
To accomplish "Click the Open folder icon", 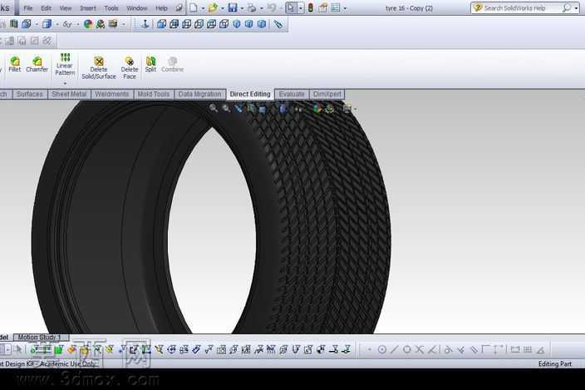I will pos(213,7).
